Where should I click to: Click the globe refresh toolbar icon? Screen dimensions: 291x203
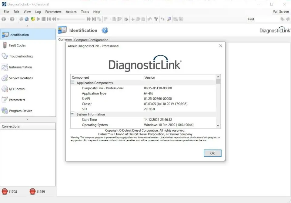pyautogui.click(x=27, y=19)
